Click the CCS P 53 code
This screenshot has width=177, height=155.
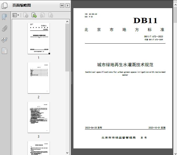pos(89,17)
